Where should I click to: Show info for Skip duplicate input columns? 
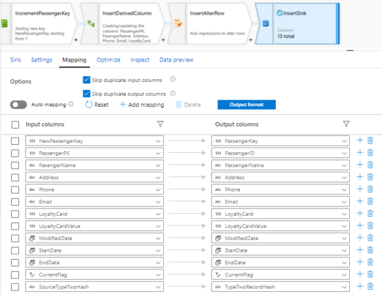[172, 79]
